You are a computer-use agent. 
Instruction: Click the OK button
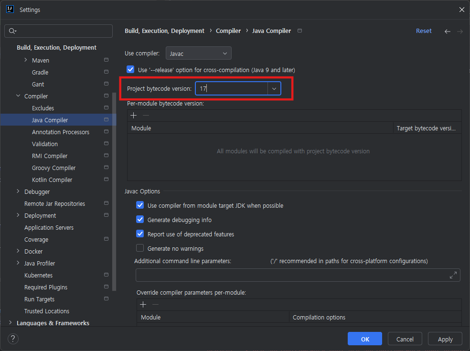[x=365, y=339]
